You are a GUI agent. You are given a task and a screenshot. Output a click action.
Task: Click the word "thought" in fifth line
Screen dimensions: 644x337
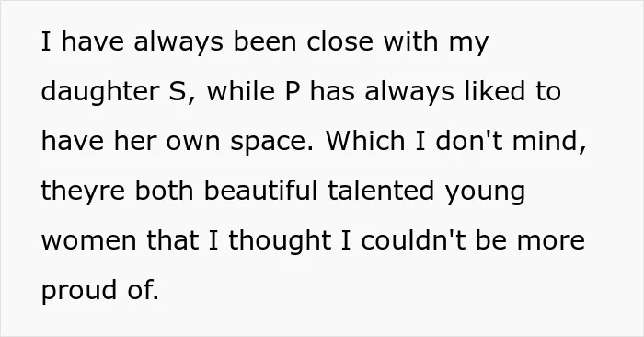click(x=280, y=242)
